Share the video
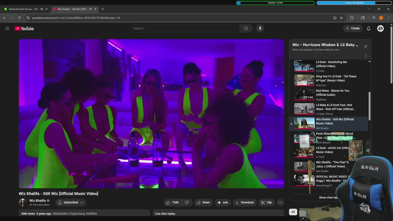The width and height of the screenshot is (393, 221). [x=203, y=203]
